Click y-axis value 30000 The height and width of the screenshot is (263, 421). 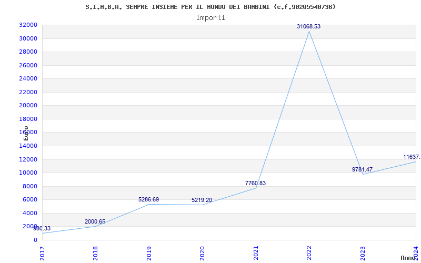coord(28,38)
